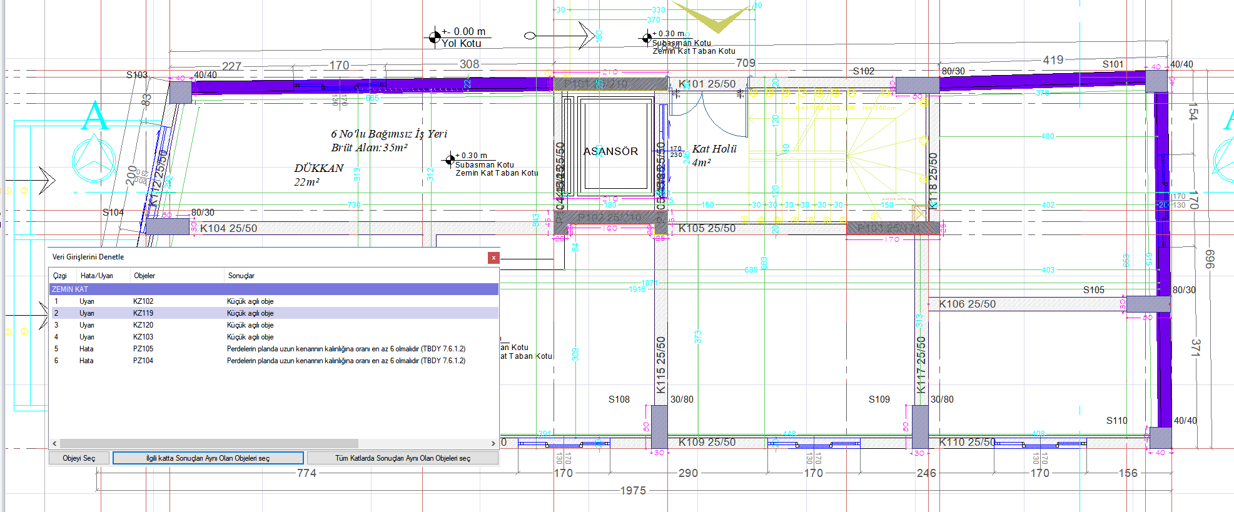Click the K117 25/50 vertical beam label
Viewport: 1234px width, 512px height.
point(921,365)
